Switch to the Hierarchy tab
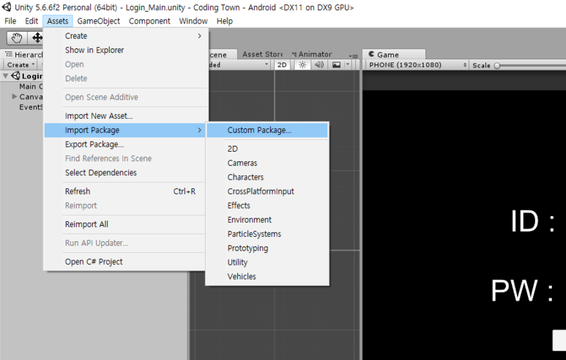Viewport: 566px width, 360px height. tap(23, 54)
